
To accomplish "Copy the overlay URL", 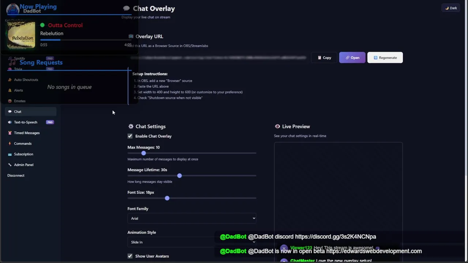I will click(324, 58).
